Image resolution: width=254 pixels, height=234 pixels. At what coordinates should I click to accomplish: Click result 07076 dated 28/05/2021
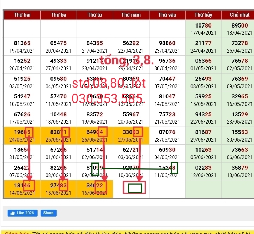click(x=167, y=136)
